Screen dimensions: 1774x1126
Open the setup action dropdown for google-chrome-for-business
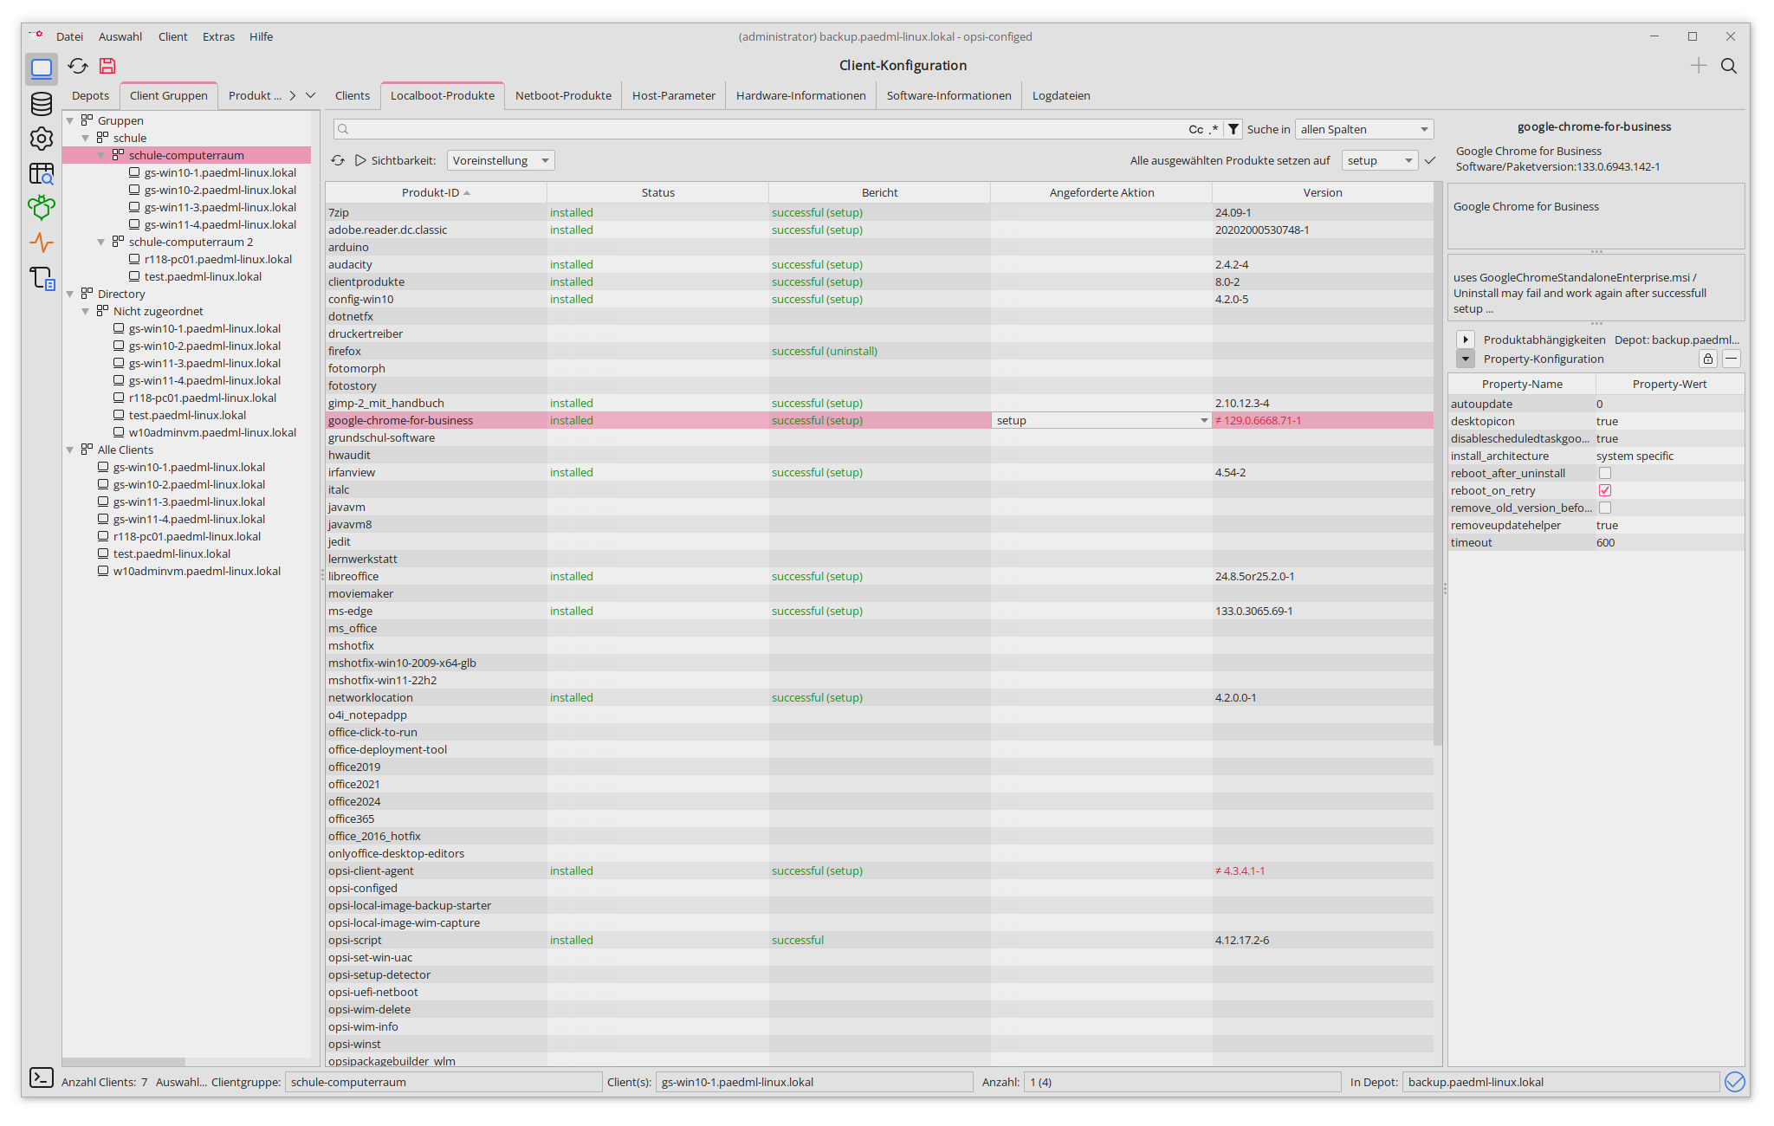[x=1203, y=420]
